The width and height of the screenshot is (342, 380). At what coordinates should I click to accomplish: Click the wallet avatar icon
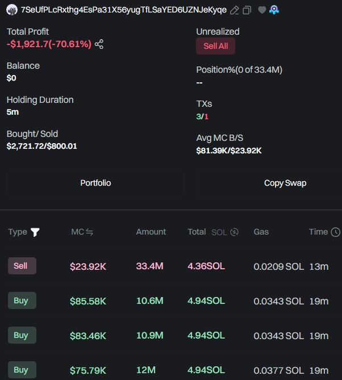click(11, 10)
